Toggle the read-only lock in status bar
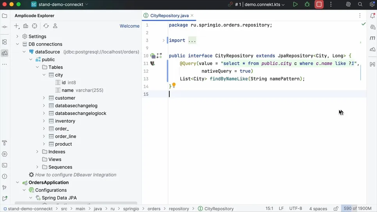 point(336,208)
